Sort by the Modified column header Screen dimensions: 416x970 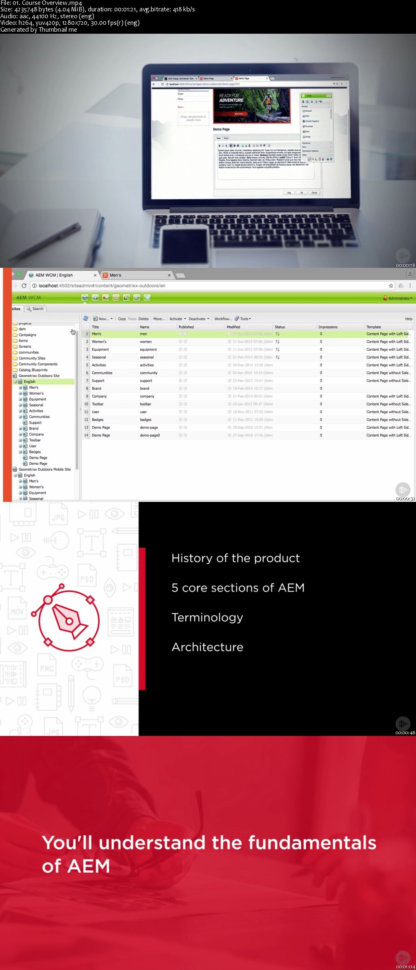click(249, 327)
